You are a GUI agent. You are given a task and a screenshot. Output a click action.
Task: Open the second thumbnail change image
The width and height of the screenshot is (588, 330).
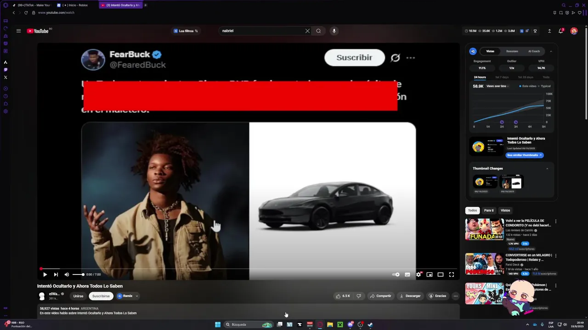point(512,182)
